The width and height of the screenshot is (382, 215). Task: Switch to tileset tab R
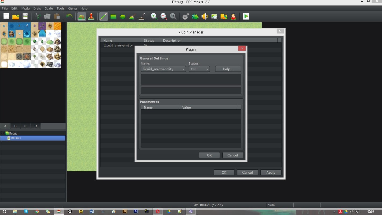pos(36,126)
